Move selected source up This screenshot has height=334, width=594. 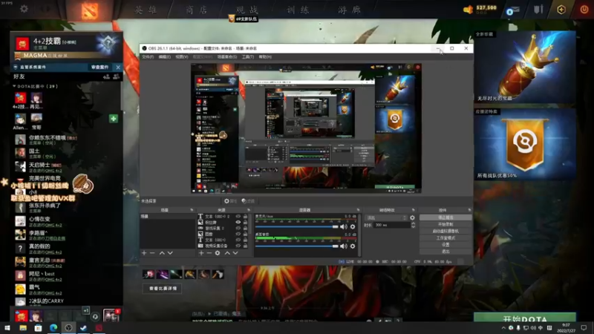(227, 253)
